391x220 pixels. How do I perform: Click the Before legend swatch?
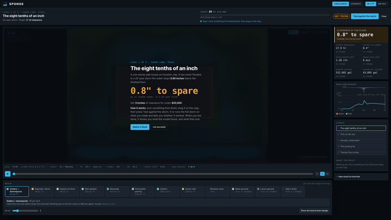click(x=337, y=114)
